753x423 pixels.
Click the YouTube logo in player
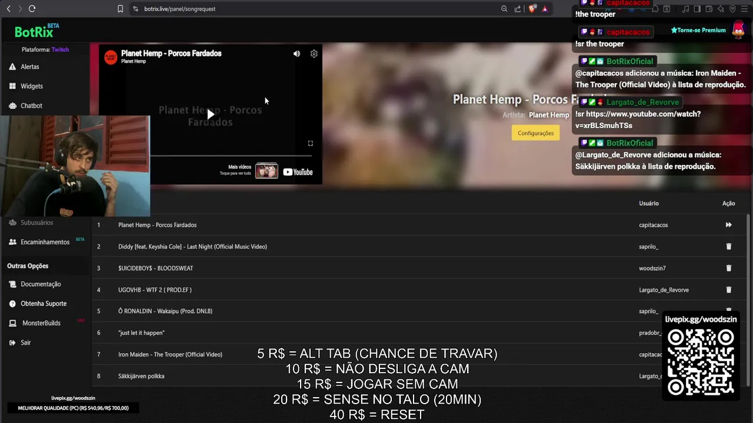pyautogui.click(x=298, y=172)
